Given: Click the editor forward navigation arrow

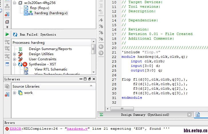Looking at the screenshot, I should click(x=101, y=53).
